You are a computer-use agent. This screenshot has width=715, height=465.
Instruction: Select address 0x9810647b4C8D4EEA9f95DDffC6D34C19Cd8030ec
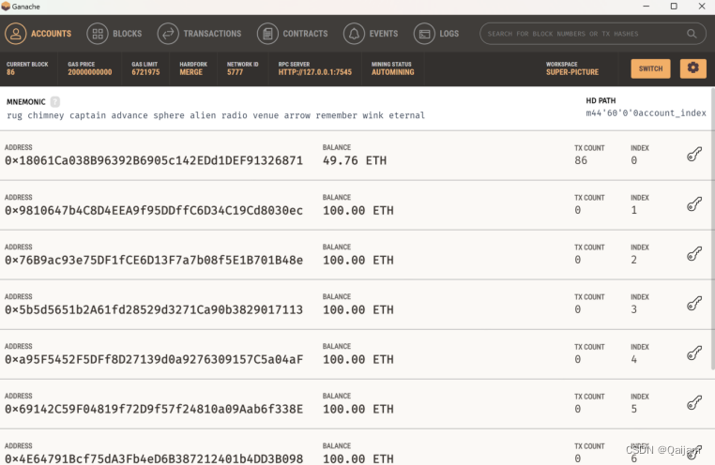154,210
